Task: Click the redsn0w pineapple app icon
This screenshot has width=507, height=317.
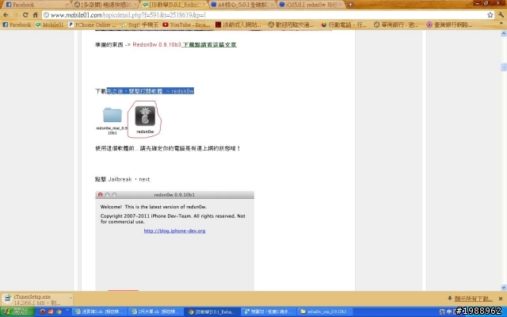Action: pyautogui.click(x=145, y=116)
